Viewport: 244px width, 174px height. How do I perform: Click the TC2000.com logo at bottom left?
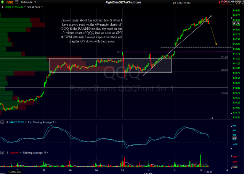click(14, 172)
